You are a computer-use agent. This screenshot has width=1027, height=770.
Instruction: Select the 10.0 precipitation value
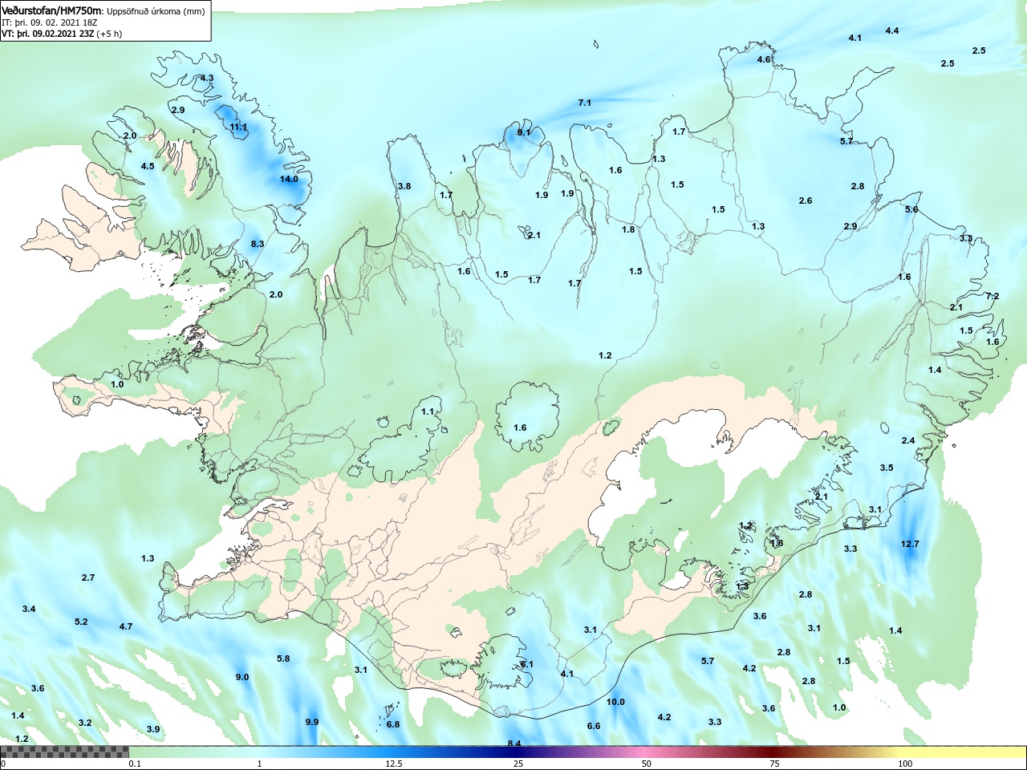click(615, 702)
